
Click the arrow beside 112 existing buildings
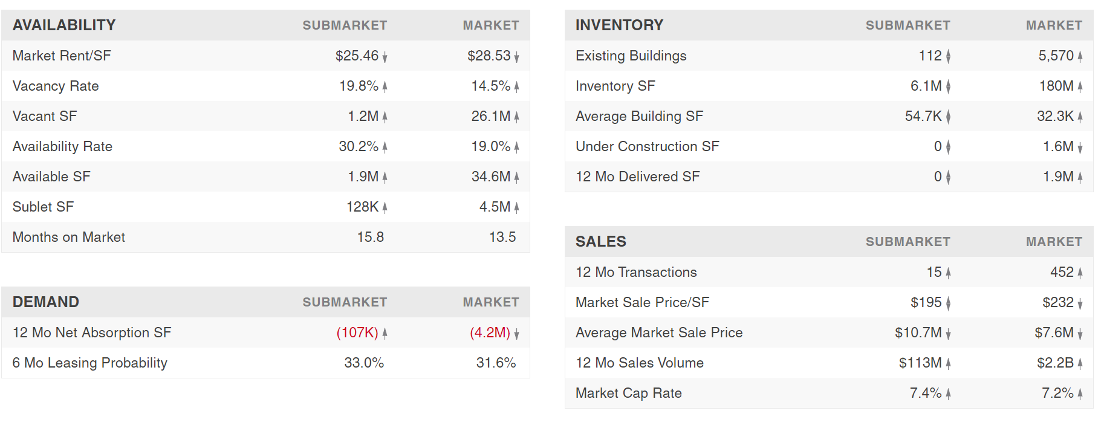(948, 57)
